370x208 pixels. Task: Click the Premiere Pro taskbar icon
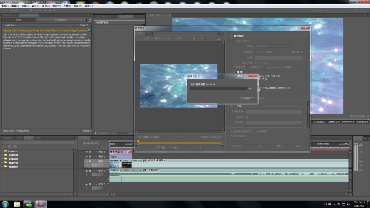pyautogui.click(x=41, y=204)
